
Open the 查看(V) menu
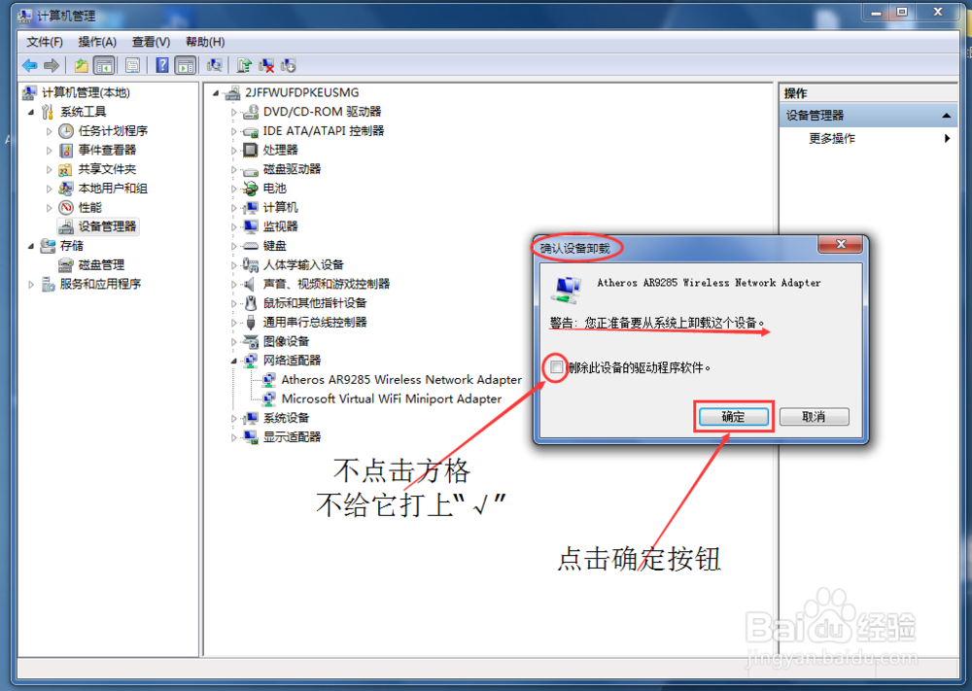(151, 42)
